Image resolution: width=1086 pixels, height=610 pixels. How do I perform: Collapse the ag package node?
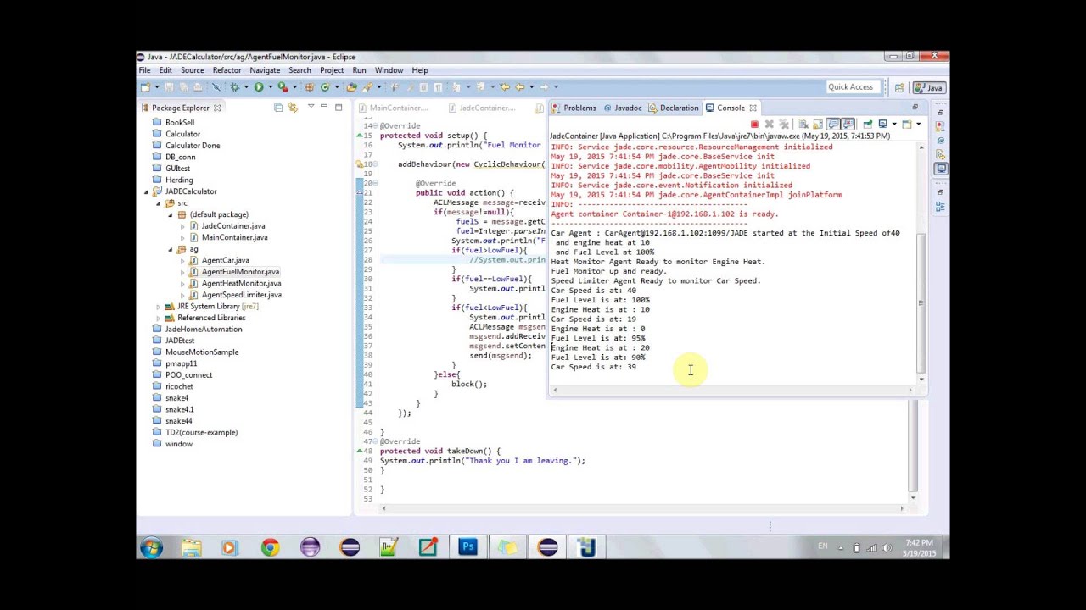170,249
